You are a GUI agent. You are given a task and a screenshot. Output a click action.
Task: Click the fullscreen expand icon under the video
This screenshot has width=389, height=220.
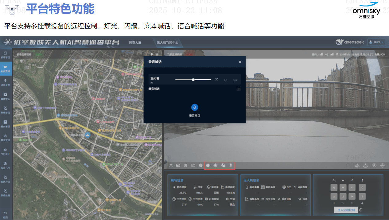click(x=171, y=165)
